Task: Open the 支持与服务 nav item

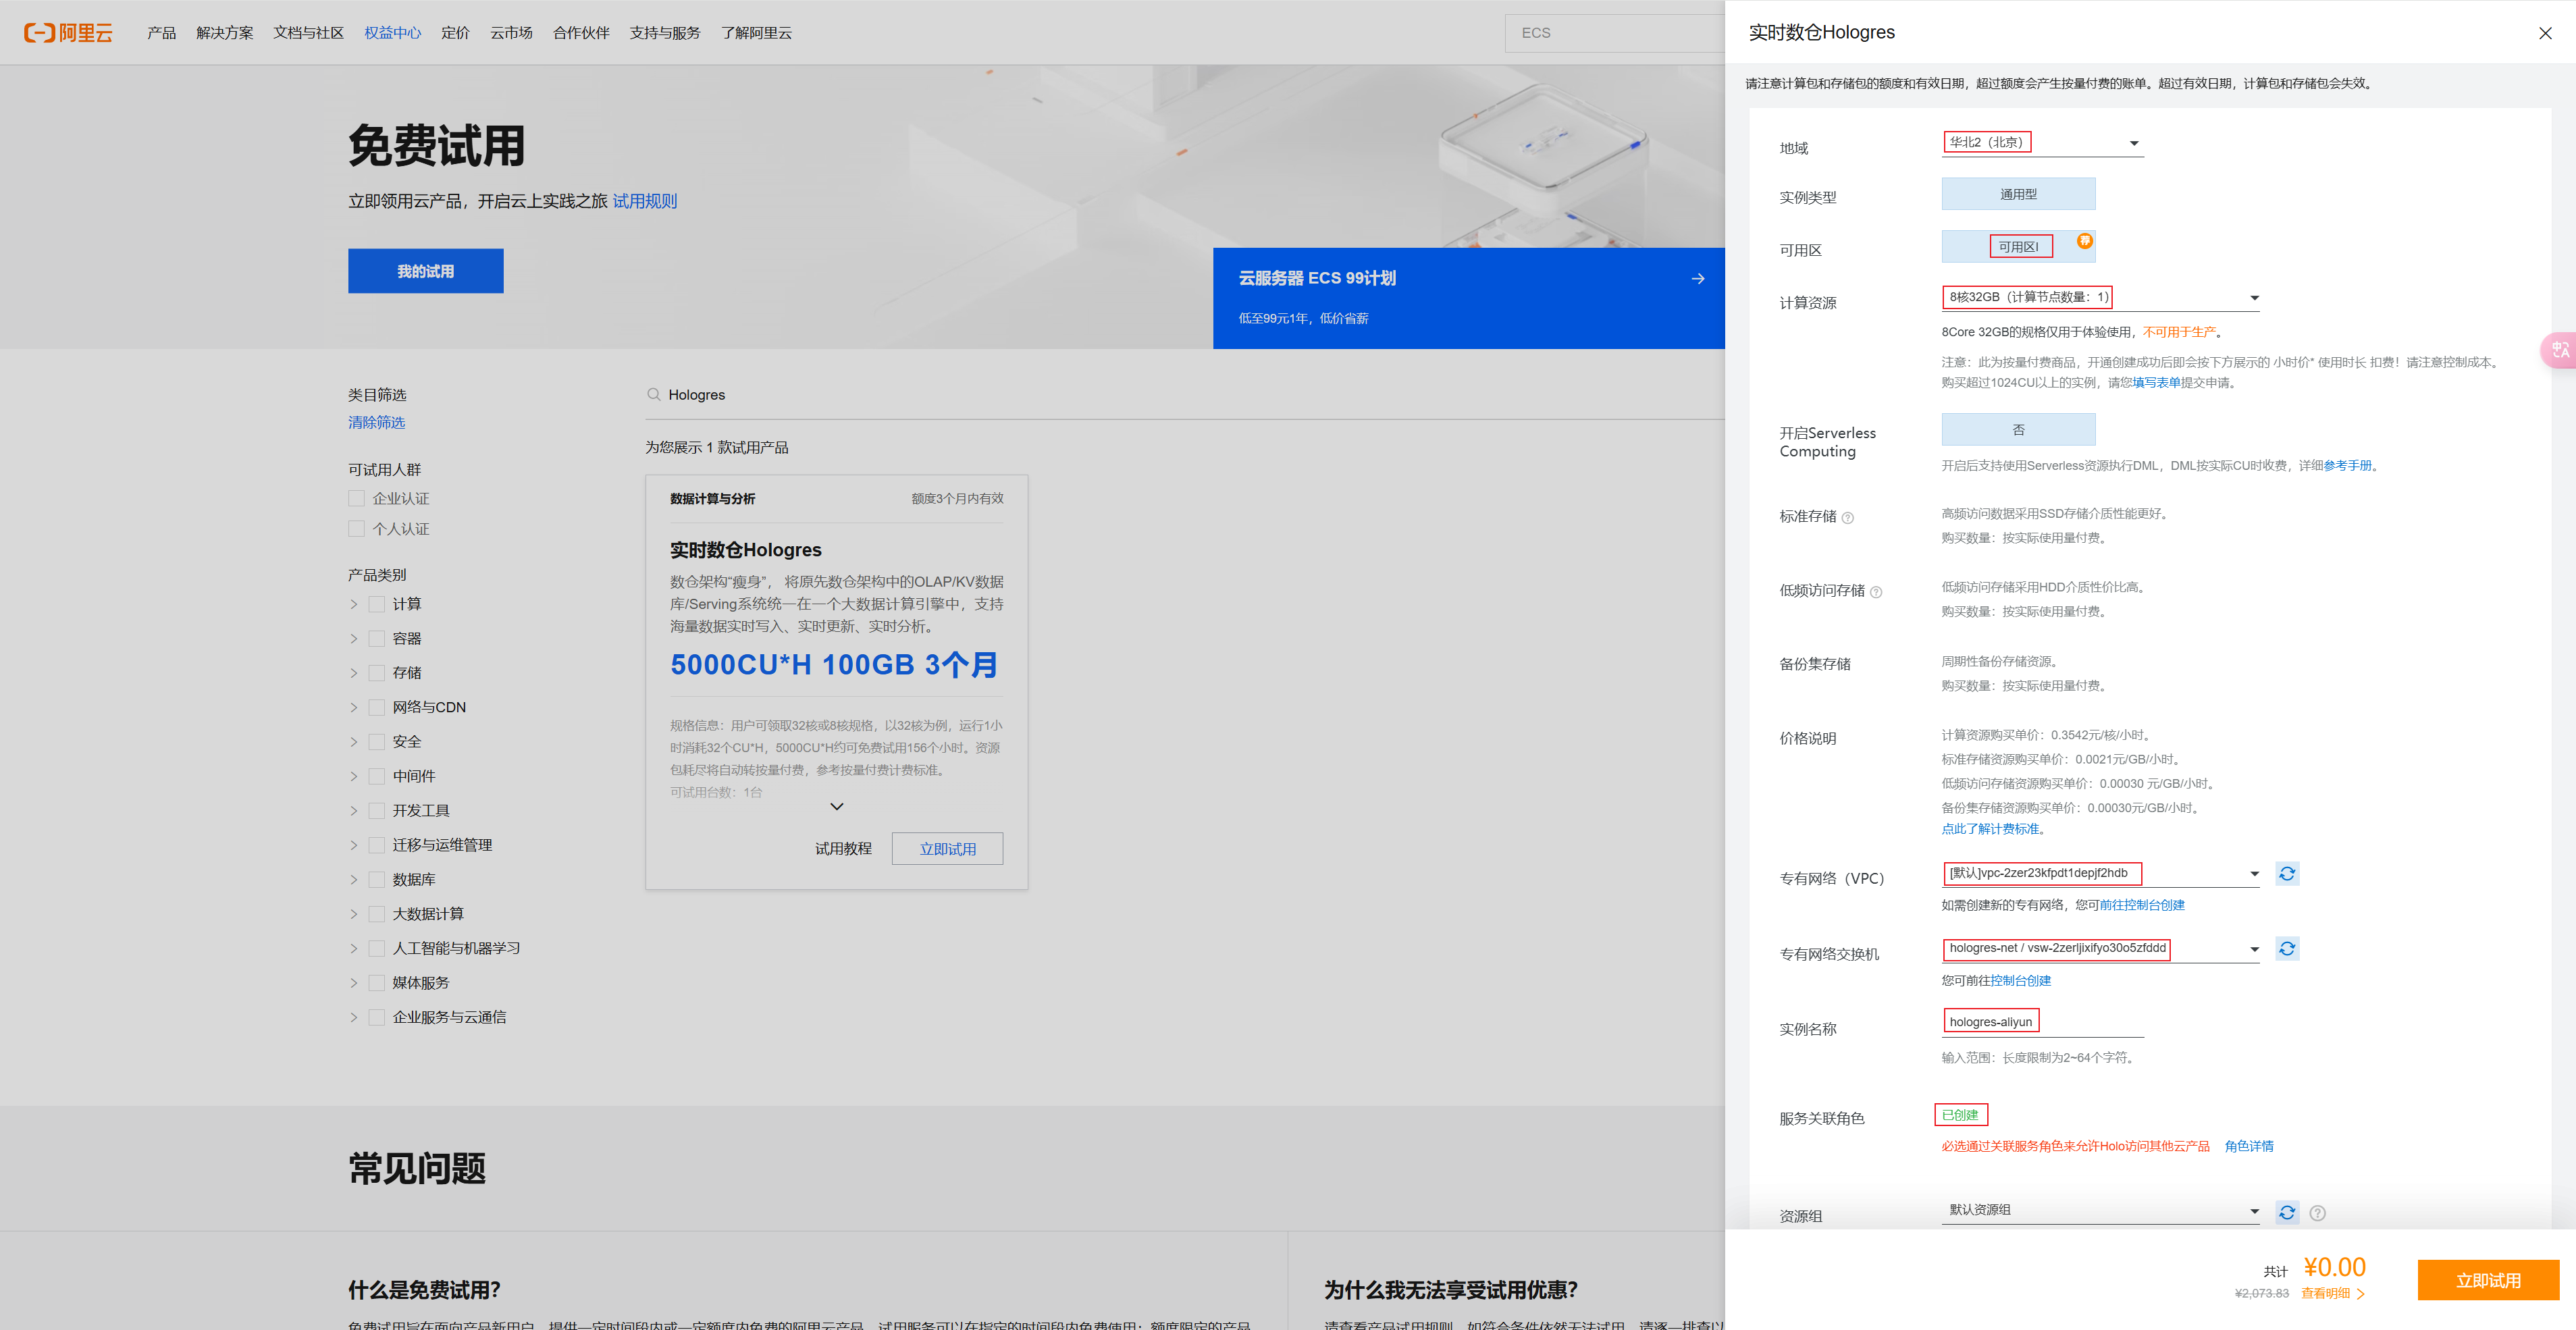Action: (665, 33)
